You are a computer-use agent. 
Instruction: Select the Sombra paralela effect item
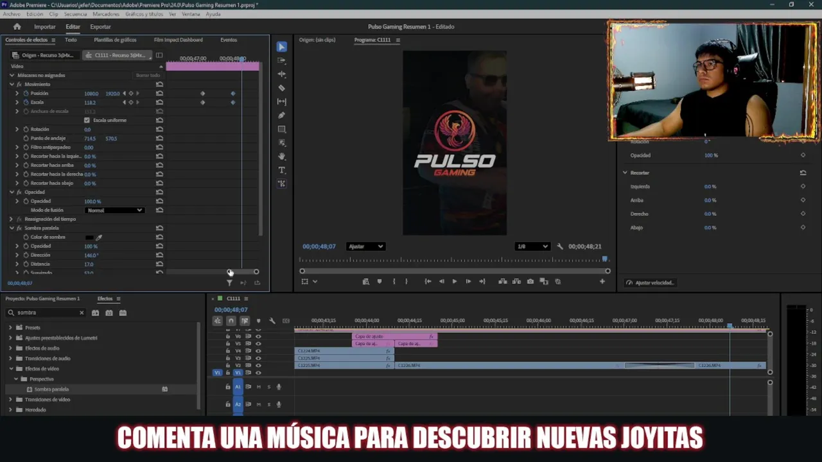click(x=51, y=389)
